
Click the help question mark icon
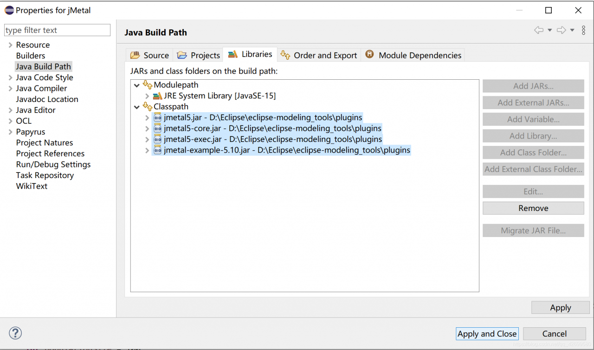click(15, 333)
